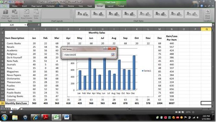
Task: Click the HP icon on the taskbar
Action: pyautogui.click(x=25, y=117)
